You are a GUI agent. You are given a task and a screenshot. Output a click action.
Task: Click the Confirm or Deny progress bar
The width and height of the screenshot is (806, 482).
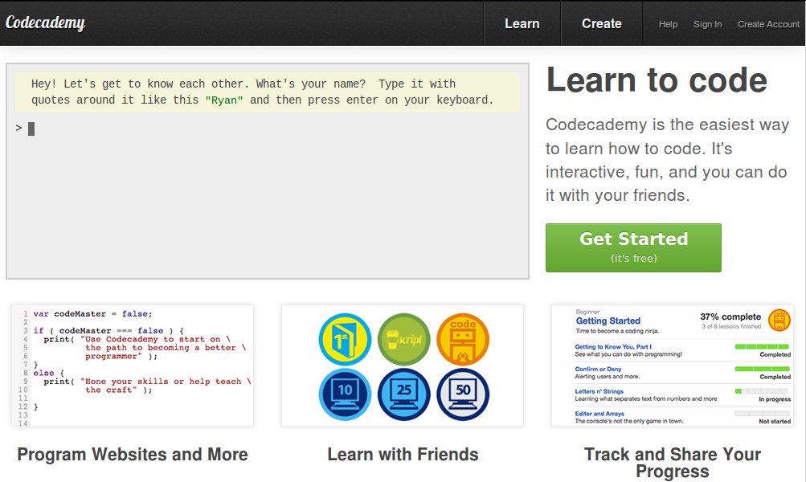(x=763, y=369)
